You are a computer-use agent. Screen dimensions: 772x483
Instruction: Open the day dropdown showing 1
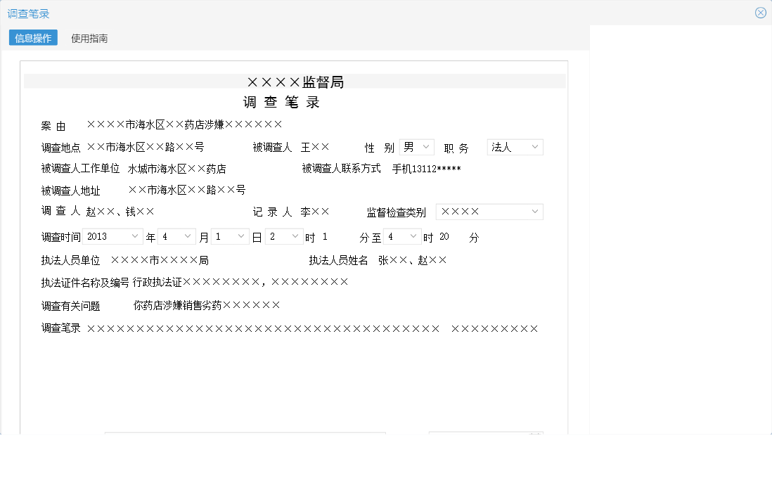[x=231, y=236]
